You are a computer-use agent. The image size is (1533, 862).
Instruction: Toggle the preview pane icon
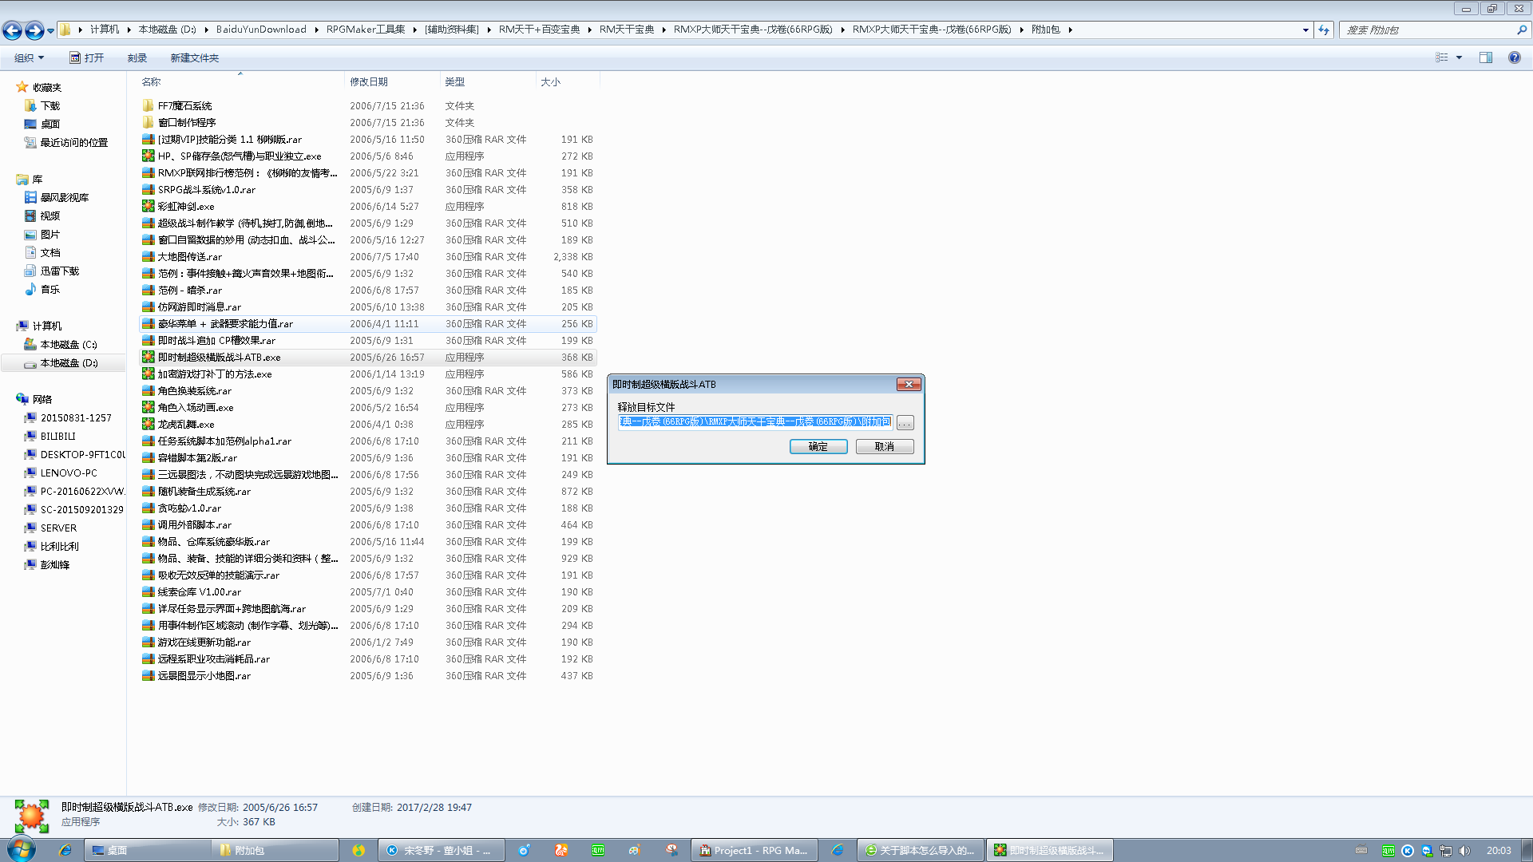(x=1486, y=57)
